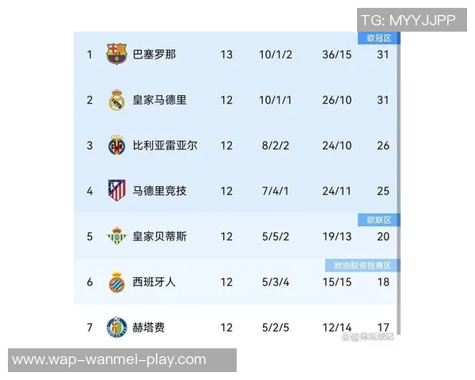Screen dimensions: 475x380
Task: Click the 欧联区 zone label
Action: coord(378,219)
